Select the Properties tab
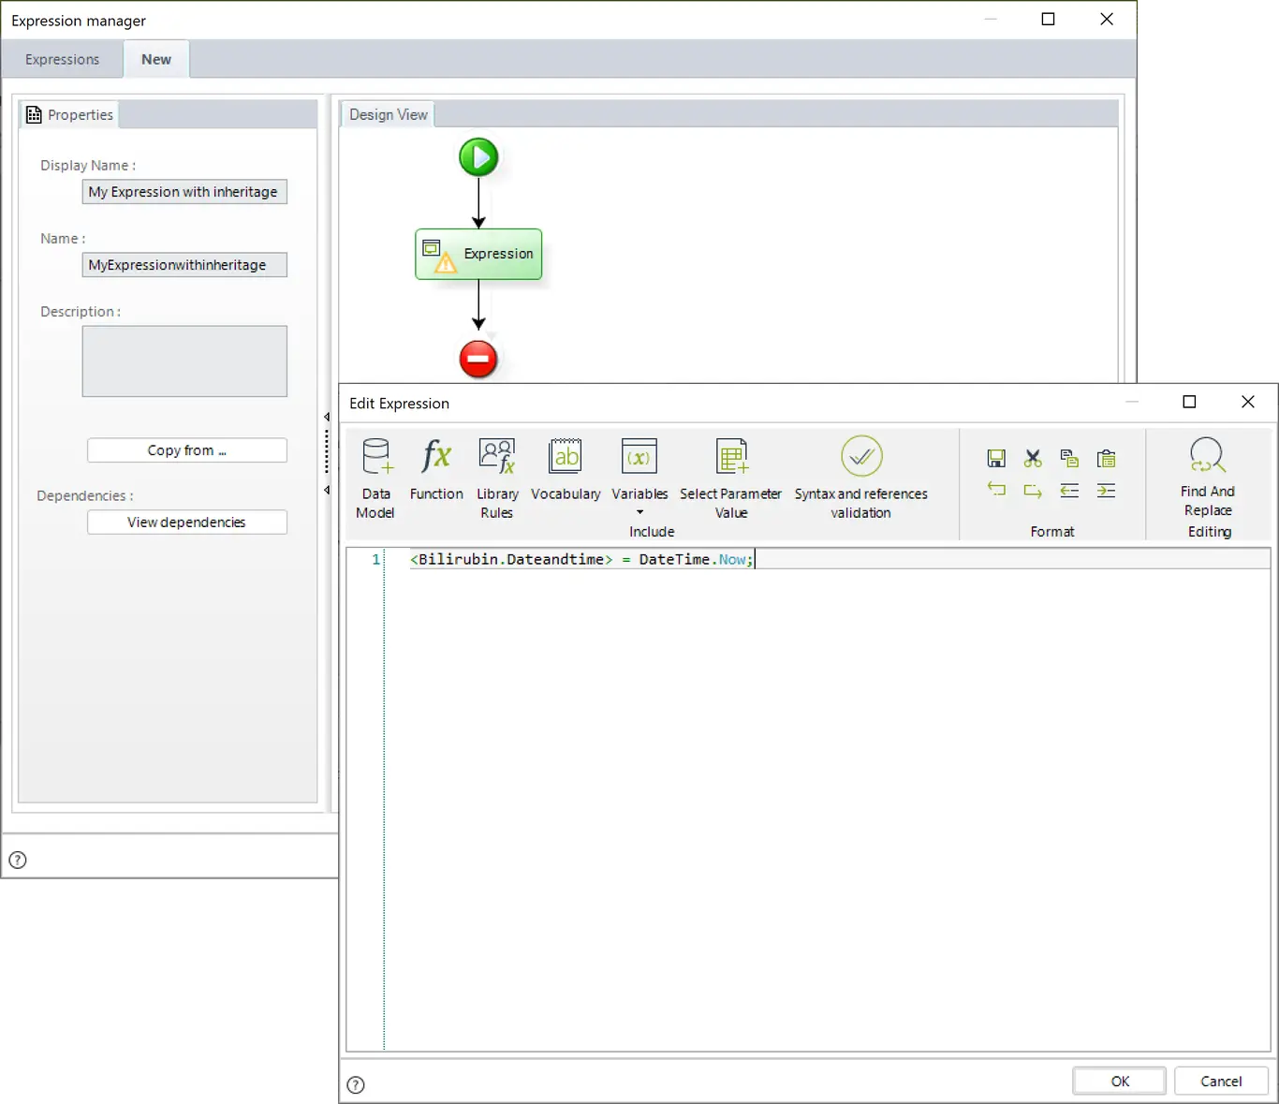The height and width of the screenshot is (1104, 1279). pos(70,114)
